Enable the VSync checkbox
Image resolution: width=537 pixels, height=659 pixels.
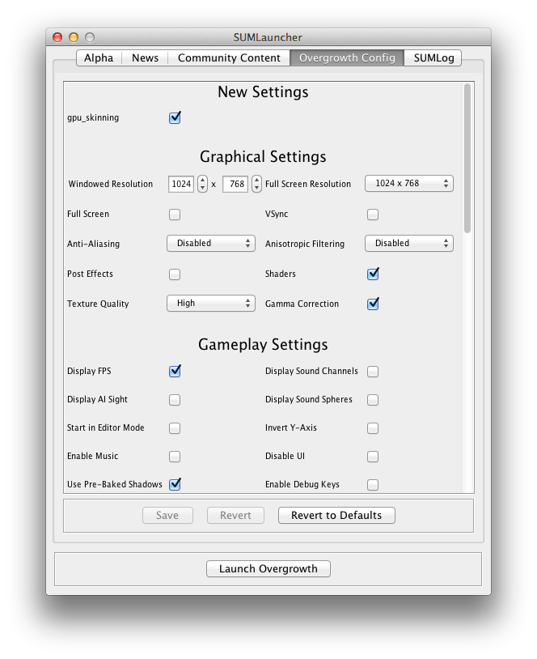(373, 215)
